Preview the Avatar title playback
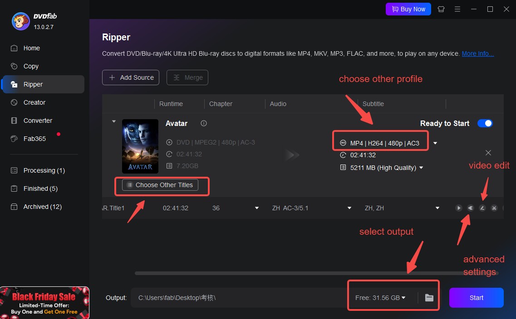This screenshot has height=319, width=516. click(458, 208)
